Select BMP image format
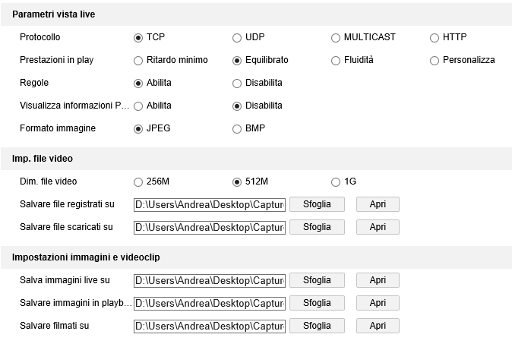 [237, 128]
